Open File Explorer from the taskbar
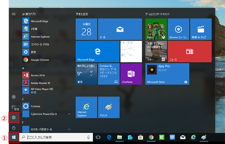This screenshot has height=144, width=225. pos(119,137)
